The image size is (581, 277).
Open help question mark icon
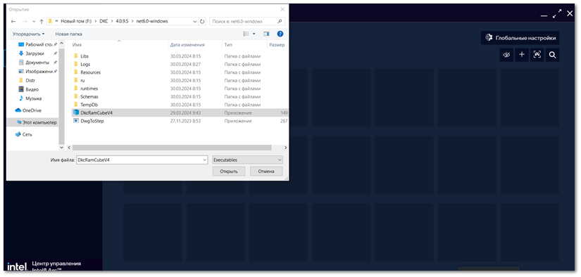click(x=280, y=34)
